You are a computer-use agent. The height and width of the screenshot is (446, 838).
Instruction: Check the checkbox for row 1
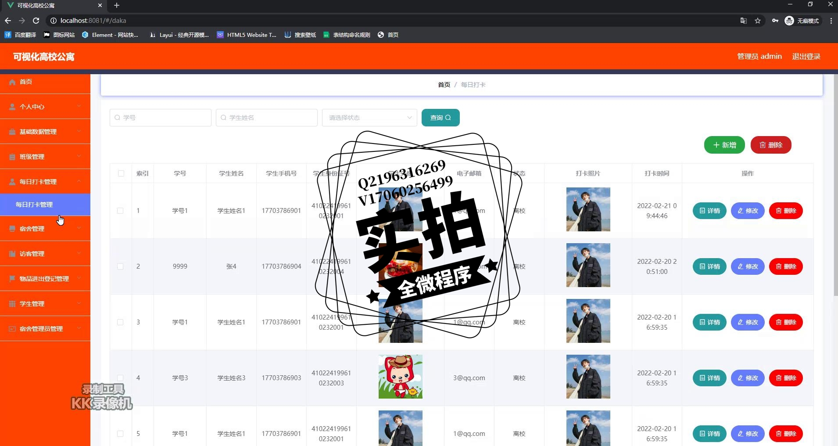click(x=120, y=211)
